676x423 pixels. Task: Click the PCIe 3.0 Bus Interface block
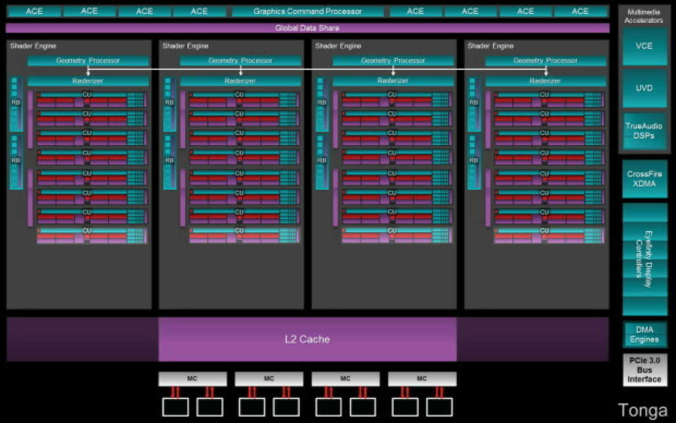[644, 370]
